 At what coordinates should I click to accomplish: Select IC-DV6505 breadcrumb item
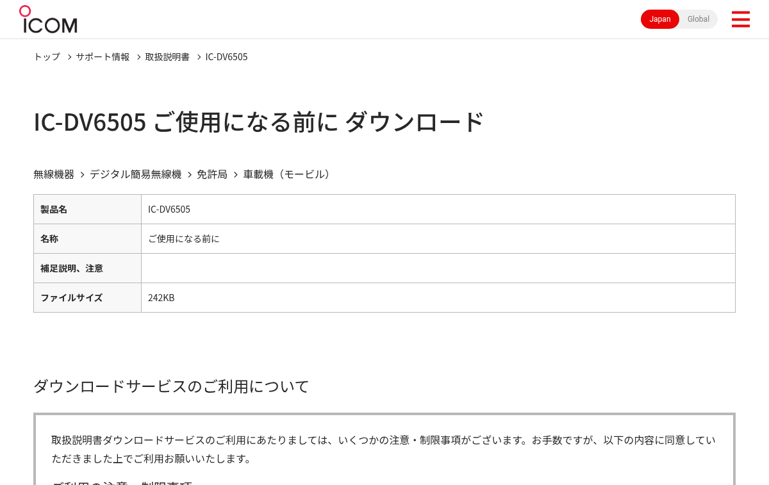point(226,56)
